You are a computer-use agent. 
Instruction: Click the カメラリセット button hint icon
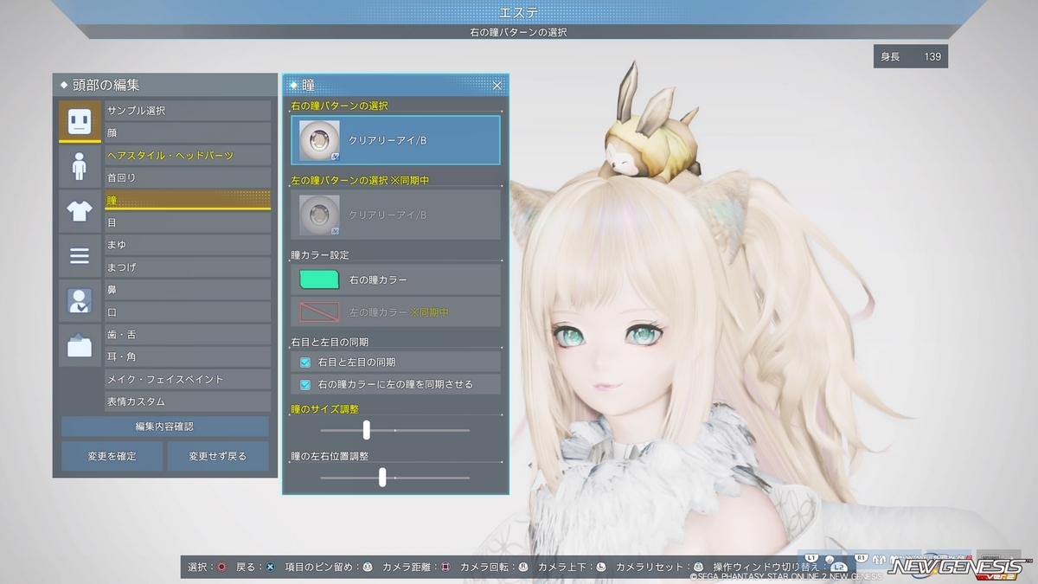[699, 567]
